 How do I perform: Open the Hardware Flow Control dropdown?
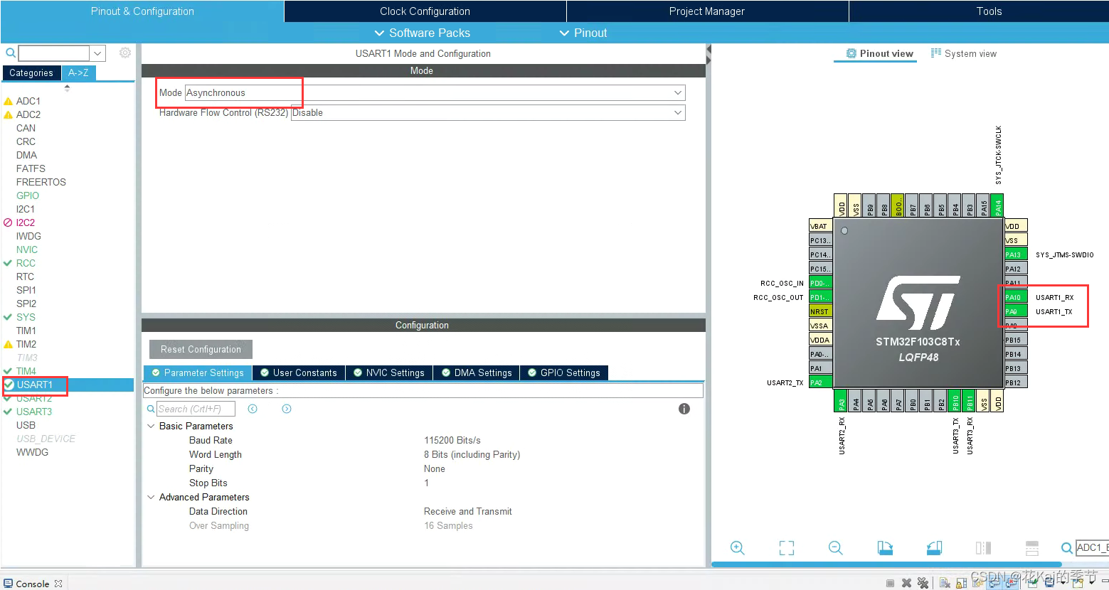tap(488, 112)
